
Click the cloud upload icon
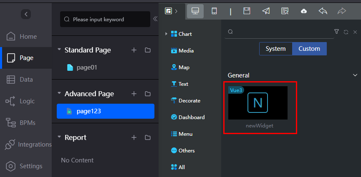[304, 11]
